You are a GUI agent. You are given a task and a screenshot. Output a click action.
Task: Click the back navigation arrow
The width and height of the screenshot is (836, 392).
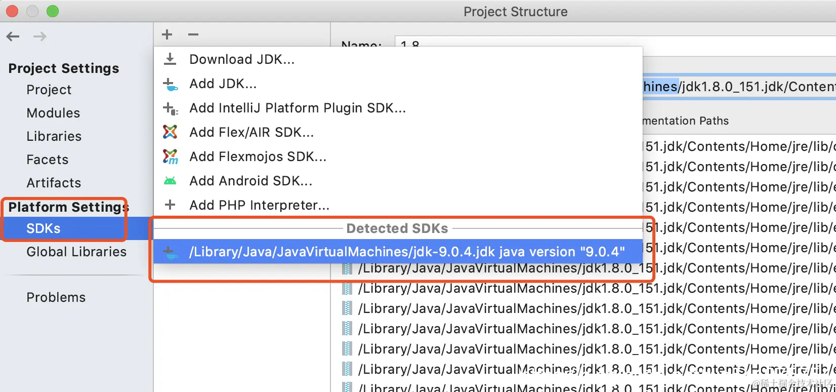pyautogui.click(x=13, y=36)
